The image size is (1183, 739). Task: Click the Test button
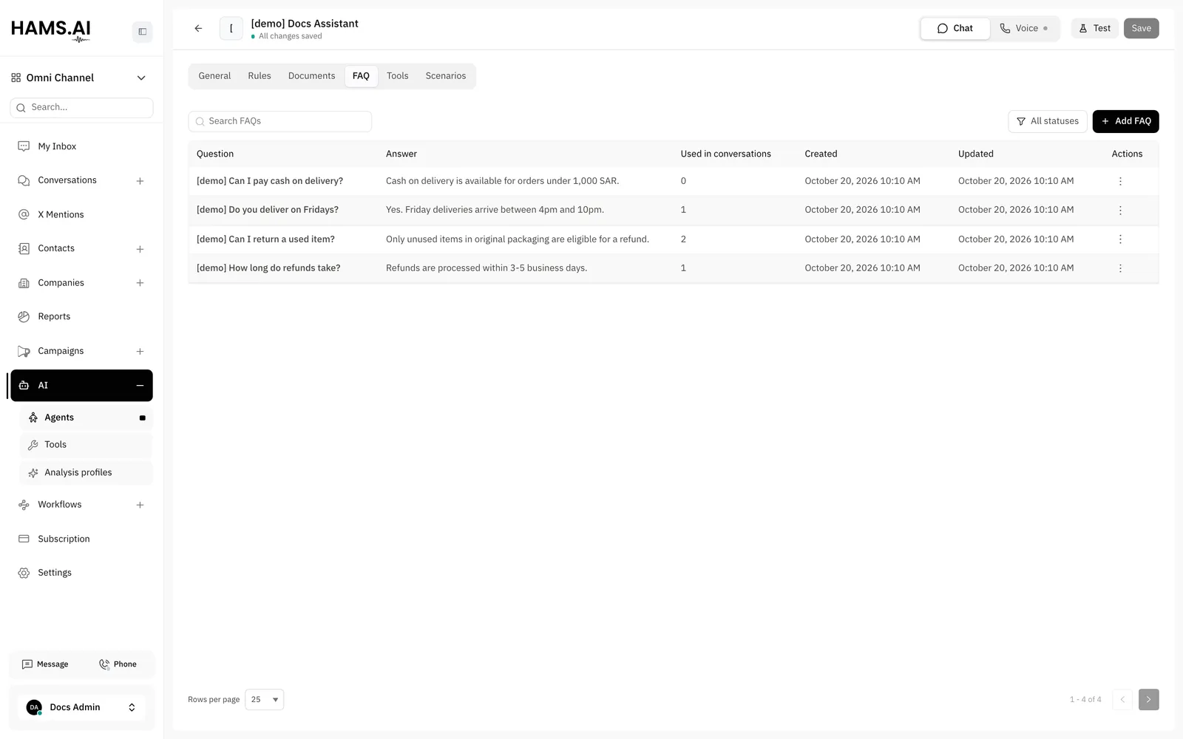(x=1094, y=29)
